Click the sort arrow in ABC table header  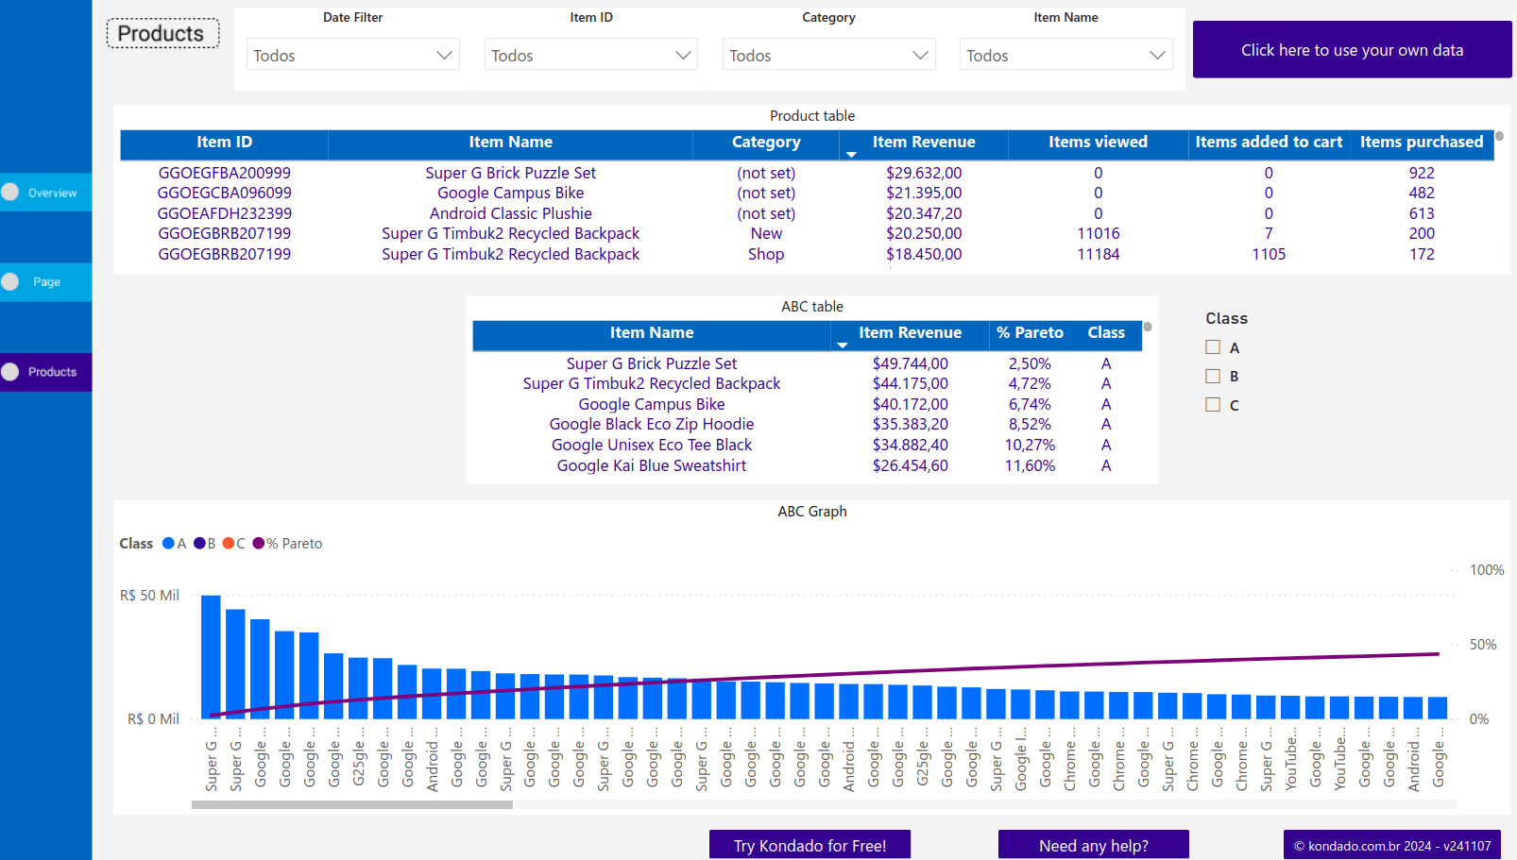(843, 344)
